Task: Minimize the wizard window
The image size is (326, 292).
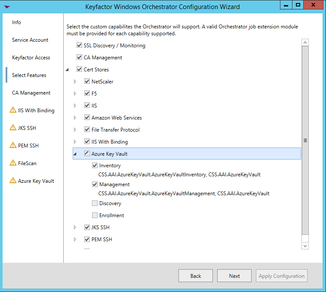Action: 286,5
